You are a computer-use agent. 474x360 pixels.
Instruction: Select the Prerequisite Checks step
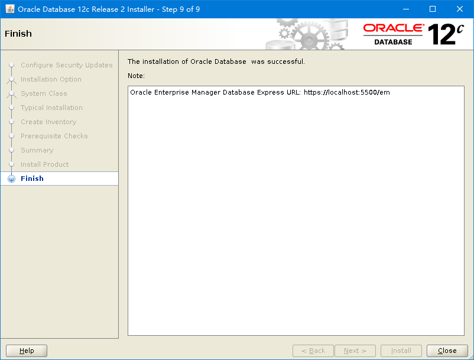[54, 136]
